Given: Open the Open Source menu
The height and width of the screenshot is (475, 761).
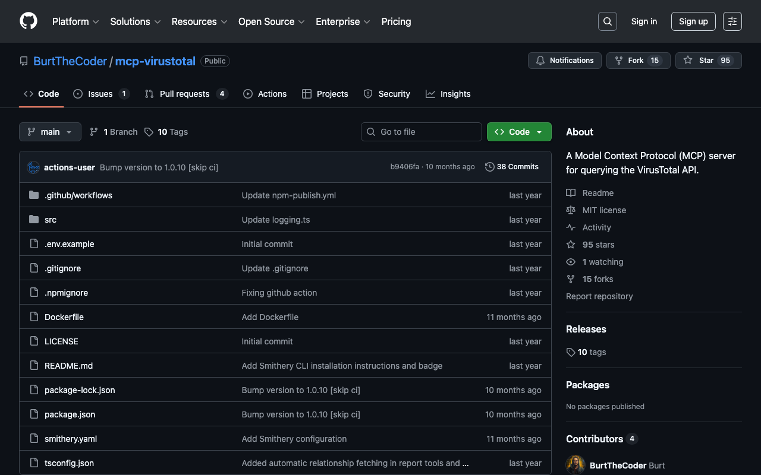Looking at the screenshot, I should pos(271,21).
